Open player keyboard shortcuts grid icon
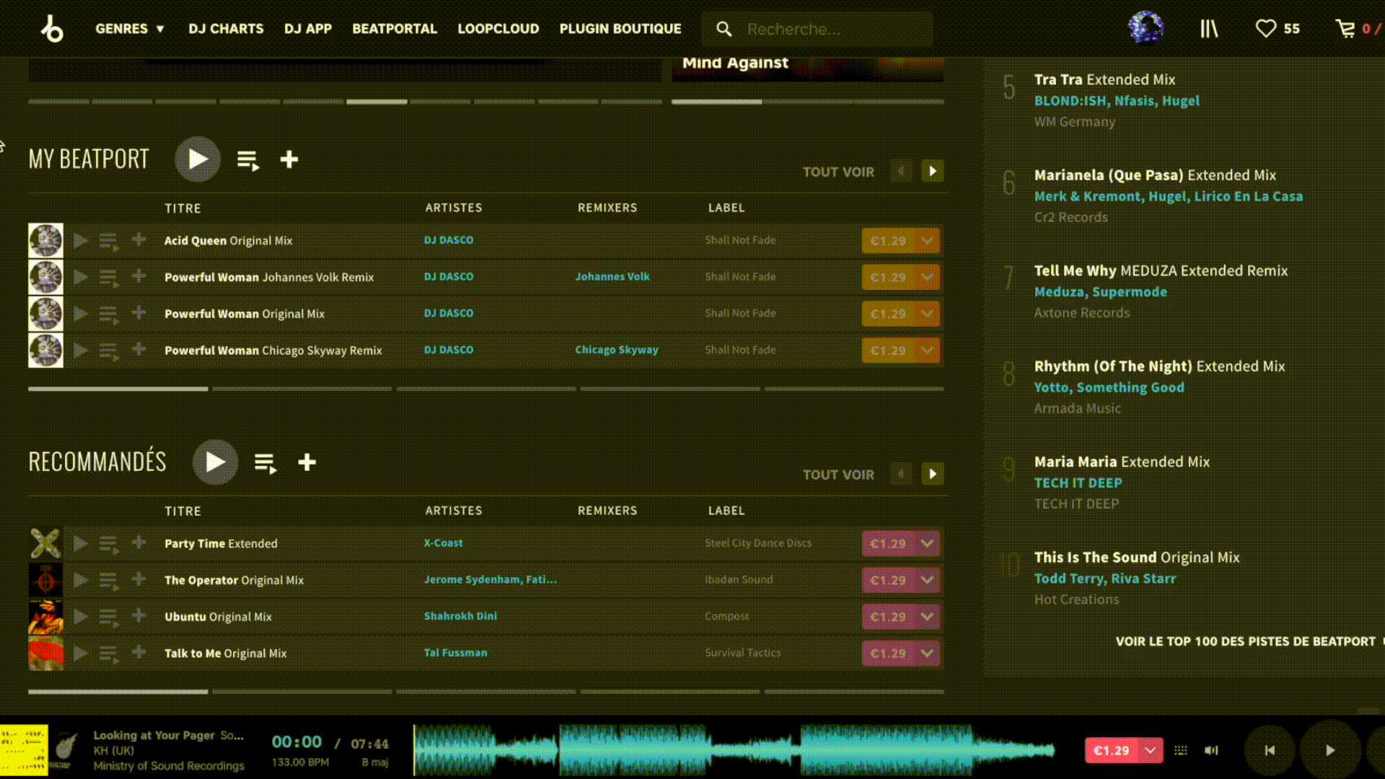The image size is (1385, 779). (1181, 750)
